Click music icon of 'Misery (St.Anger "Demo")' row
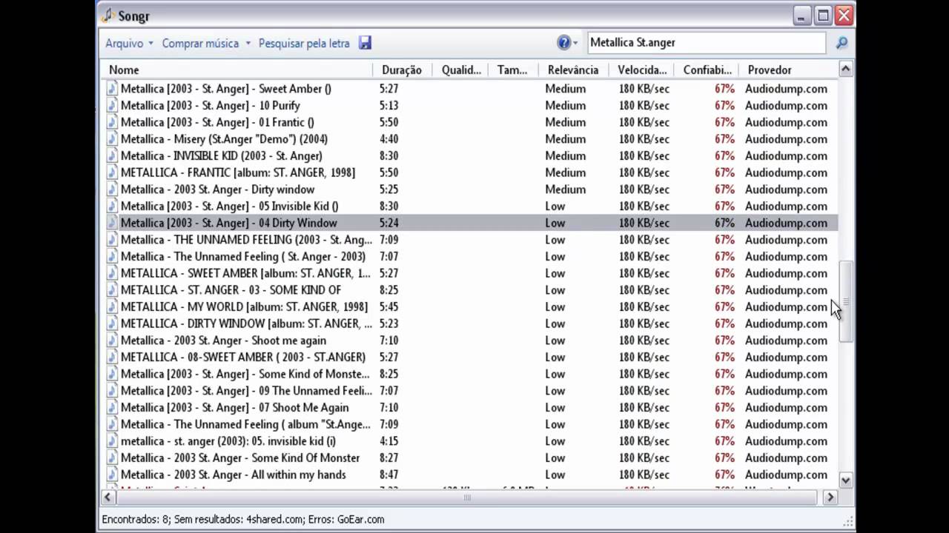Image resolution: width=949 pixels, height=533 pixels. 112,139
